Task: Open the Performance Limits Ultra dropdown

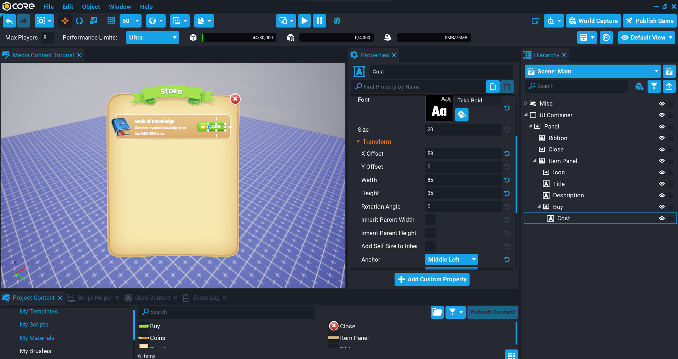Action: click(152, 38)
